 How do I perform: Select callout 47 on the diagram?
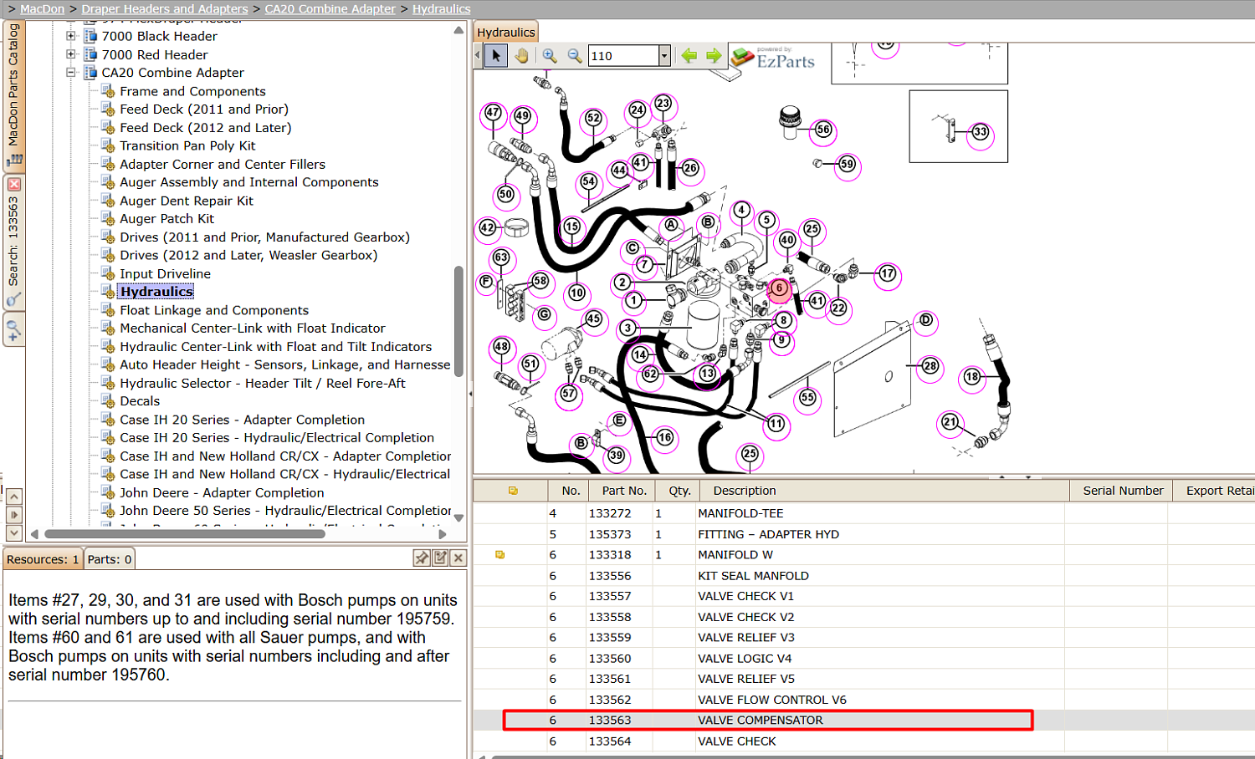click(x=493, y=113)
